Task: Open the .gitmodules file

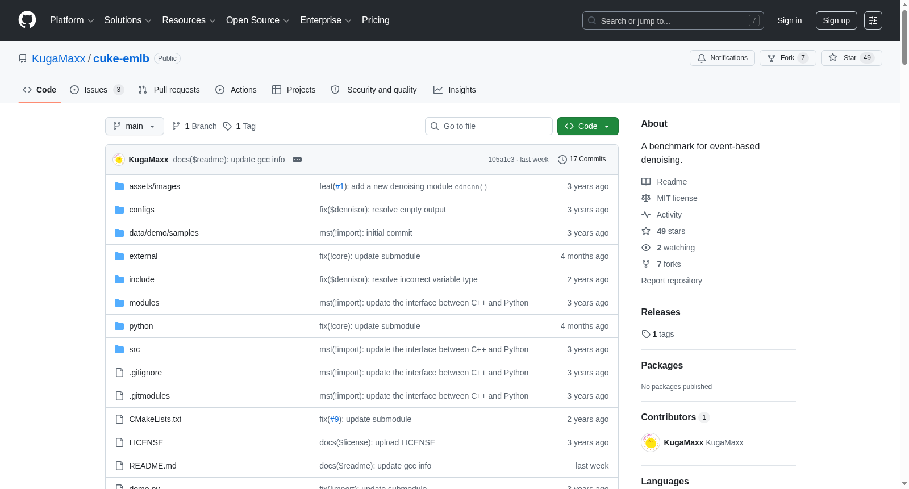Action: click(x=149, y=396)
